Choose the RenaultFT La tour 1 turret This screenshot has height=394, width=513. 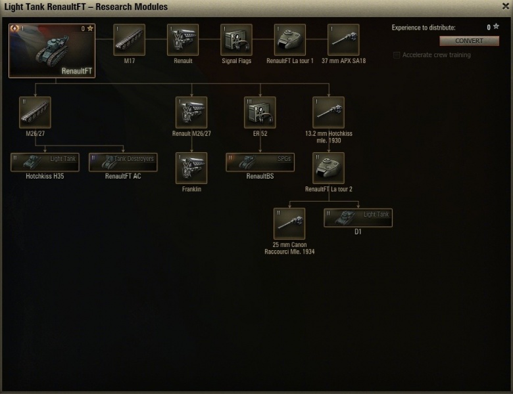(290, 39)
